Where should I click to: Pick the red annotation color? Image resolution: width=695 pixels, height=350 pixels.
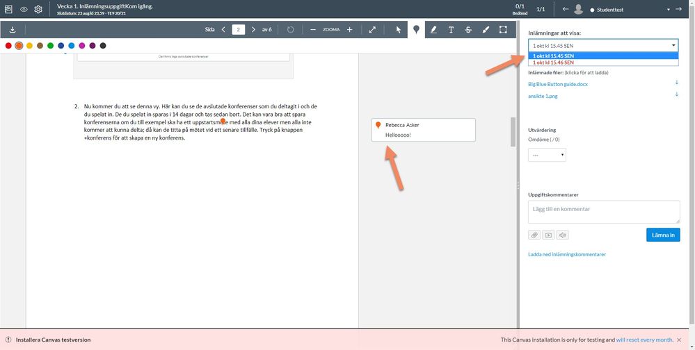click(8, 46)
